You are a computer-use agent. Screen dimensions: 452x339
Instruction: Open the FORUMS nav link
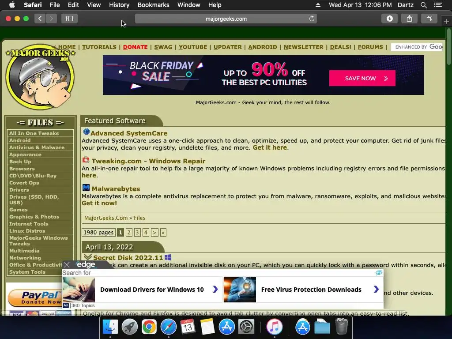click(x=370, y=47)
